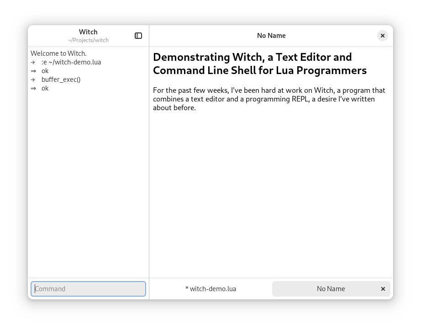
Task: Close the No Name document header
Action: click(382, 36)
